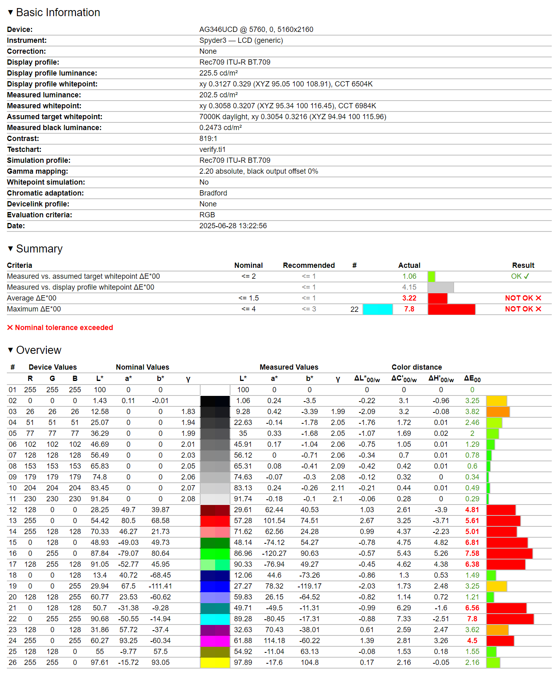Click the orange ΔE bar for row 03

coord(498,412)
